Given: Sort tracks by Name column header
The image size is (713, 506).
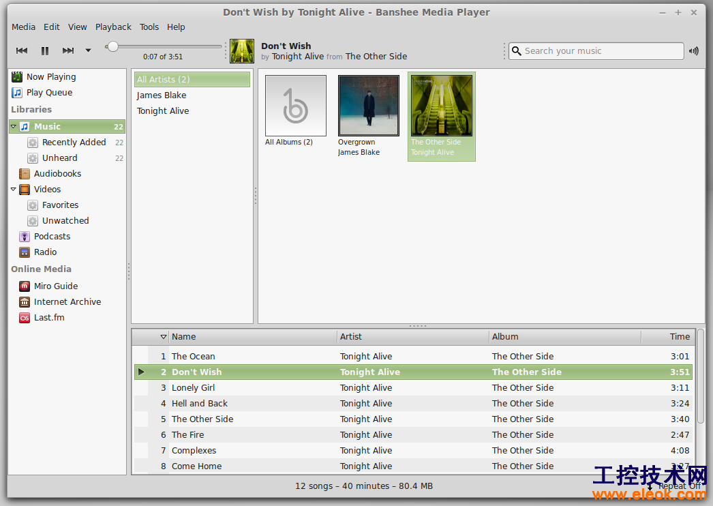Looking at the screenshot, I should tap(253, 337).
